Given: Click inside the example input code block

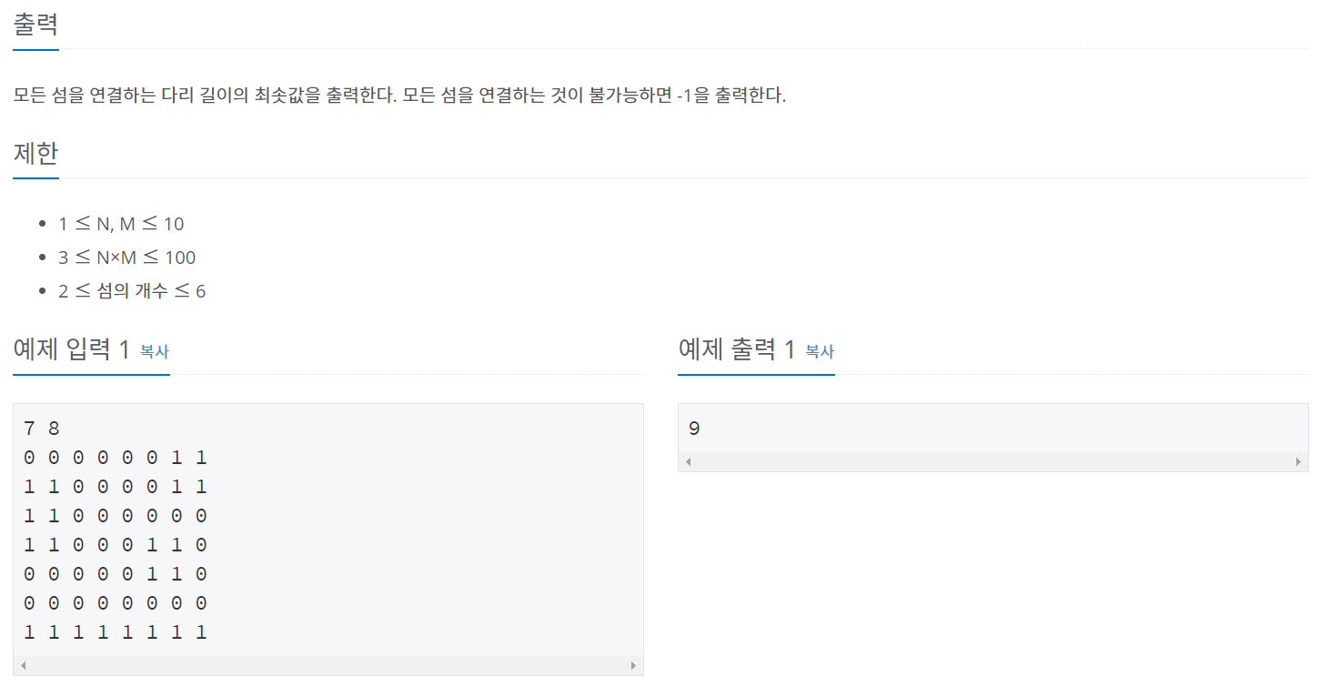Looking at the screenshot, I should (328, 530).
